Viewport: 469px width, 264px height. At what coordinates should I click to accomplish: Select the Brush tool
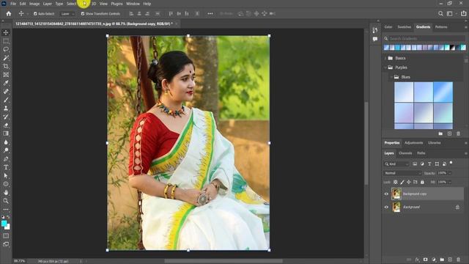click(x=6, y=100)
